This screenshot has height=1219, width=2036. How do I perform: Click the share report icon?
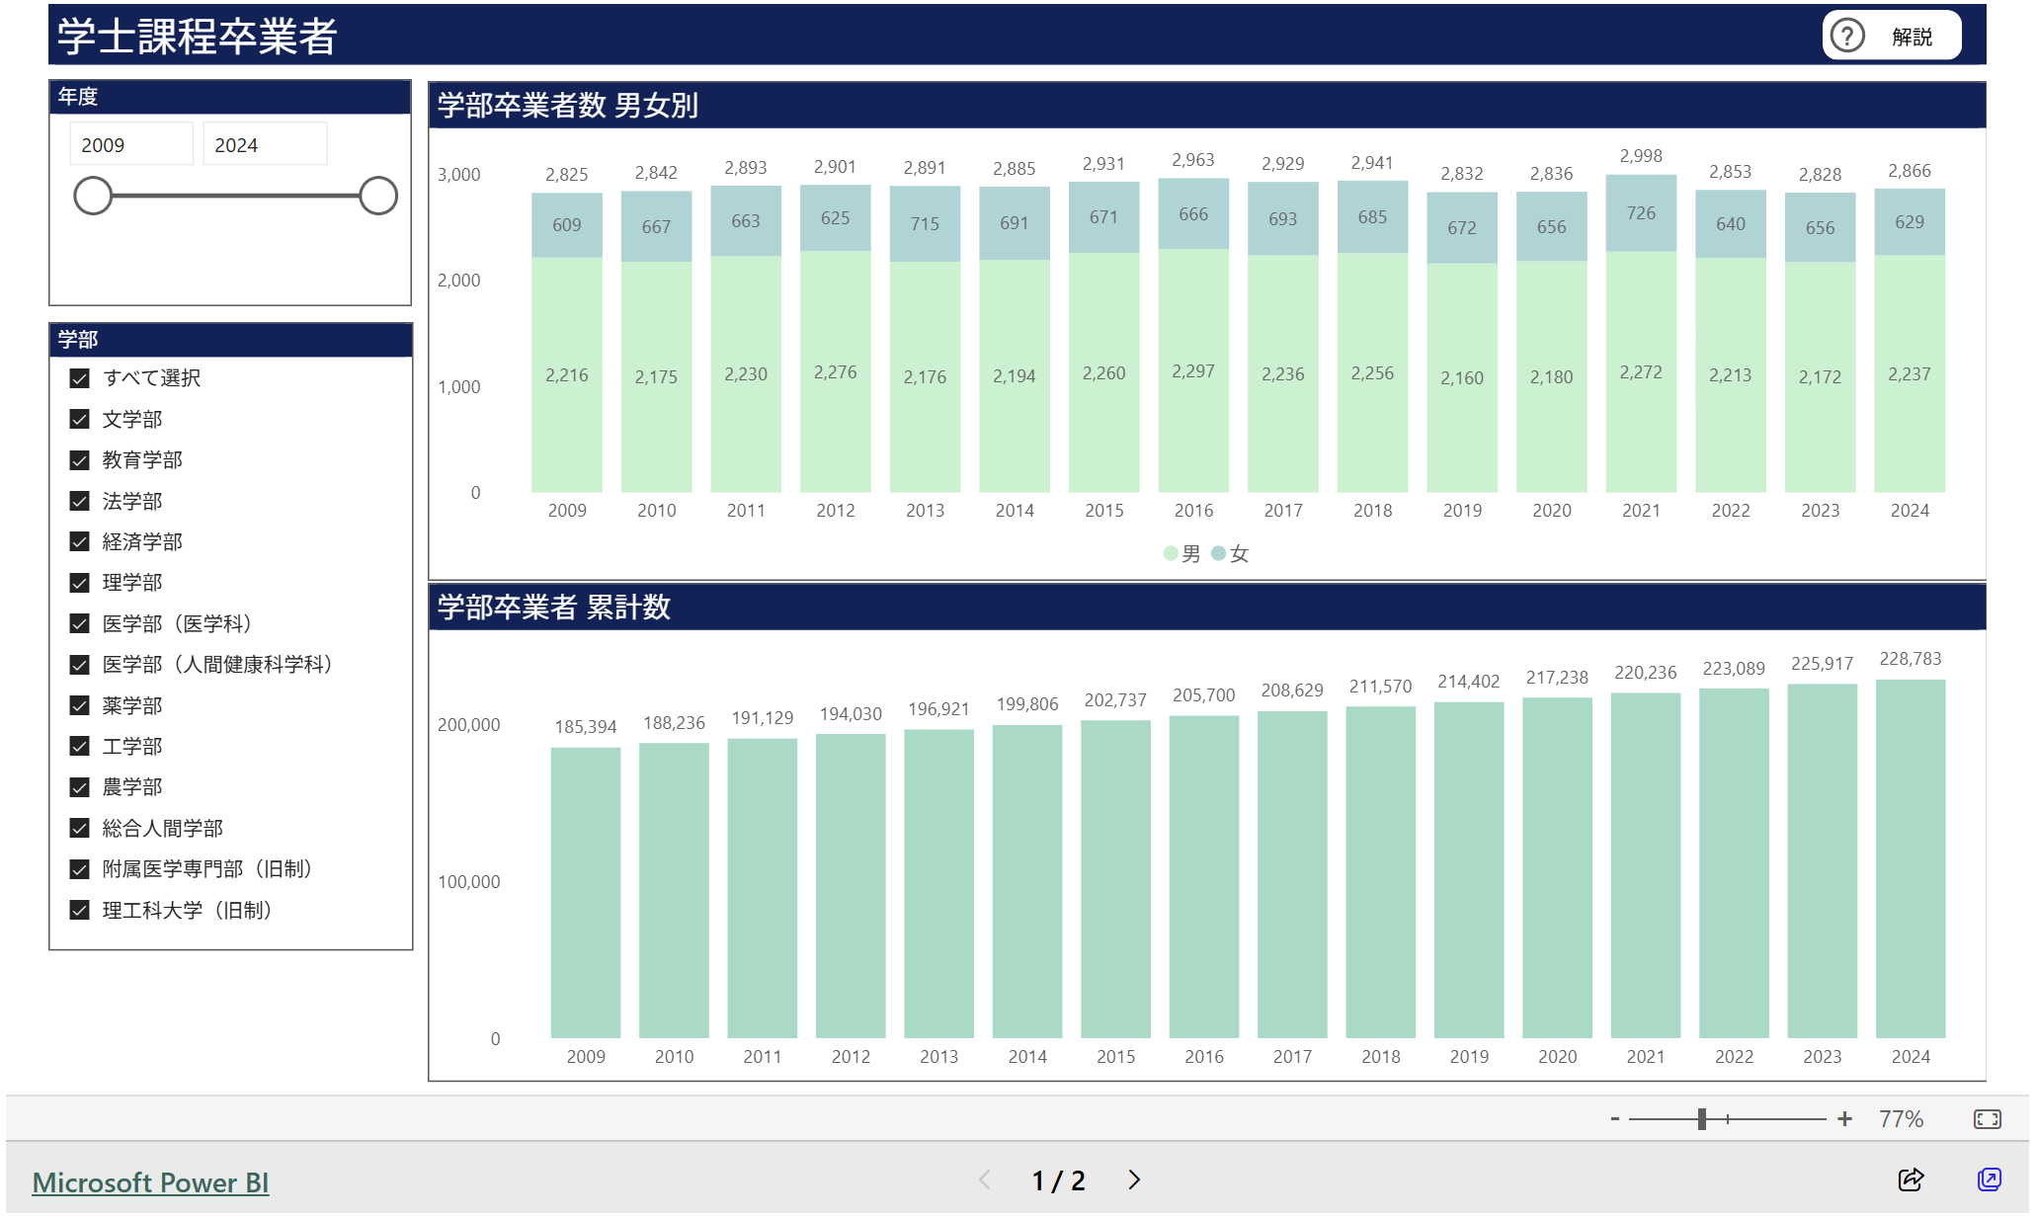pos(1911,1179)
